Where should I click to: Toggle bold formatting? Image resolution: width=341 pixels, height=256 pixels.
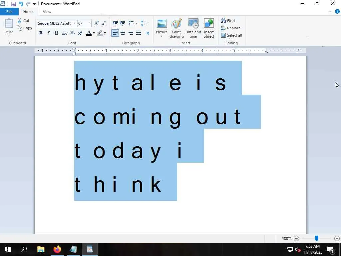point(41,33)
